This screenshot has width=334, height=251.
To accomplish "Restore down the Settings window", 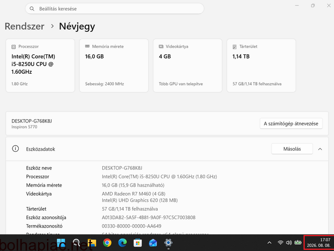I will point(313,6).
